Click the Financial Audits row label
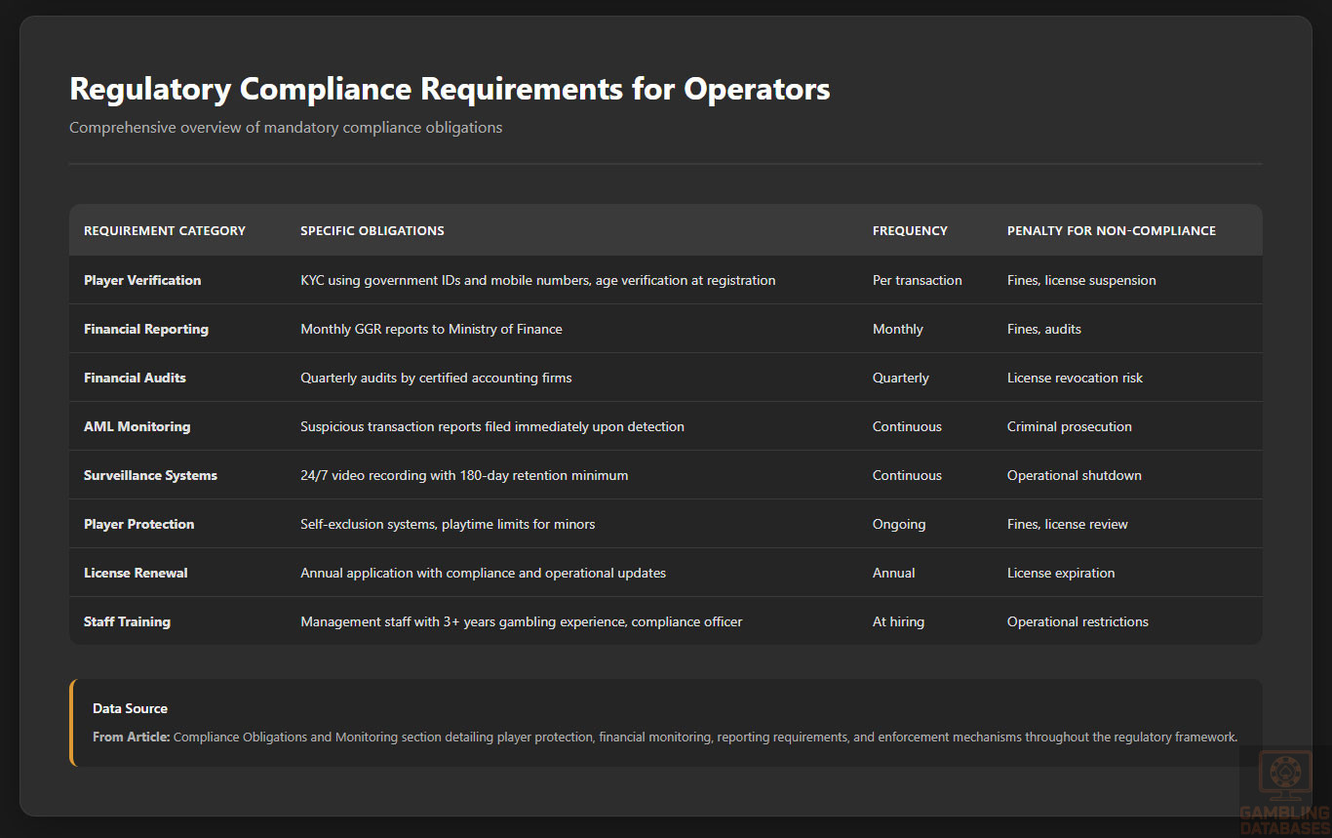1332x838 pixels. 135,378
